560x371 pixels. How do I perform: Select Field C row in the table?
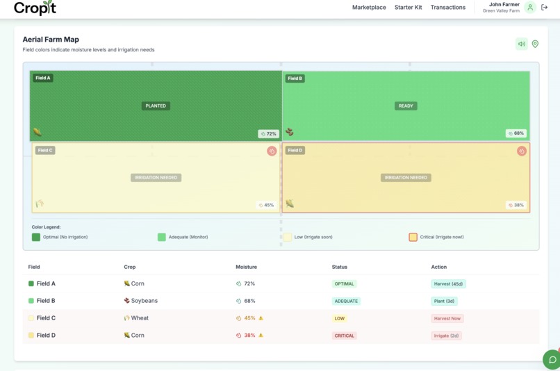pyautogui.click(x=281, y=318)
